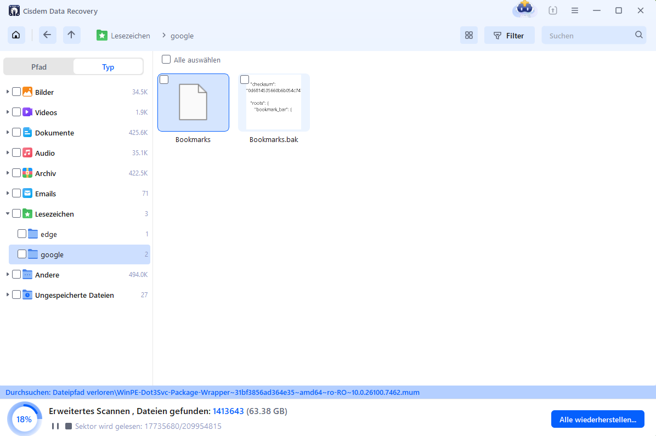Go back using the left arrow icon

click(47, 35)
